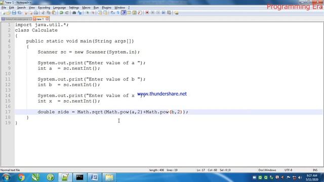The width and height of the screenshot is (324, 182).
Task: Click the Save Recorded Macro icon
Action: click(169, 13)
